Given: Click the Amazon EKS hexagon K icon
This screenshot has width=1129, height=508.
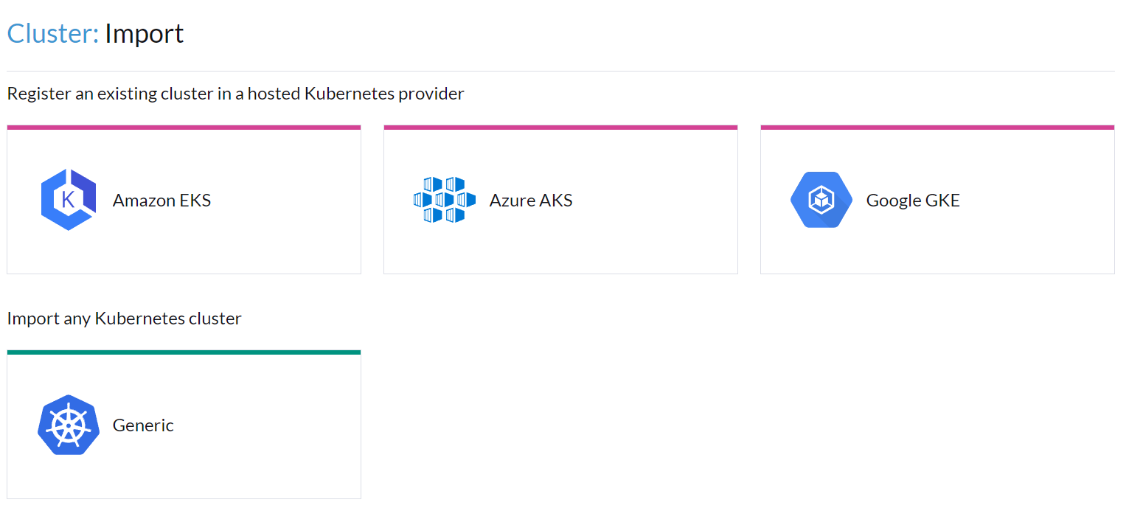Looking at the screenshot, I should (x=69, y=200).
